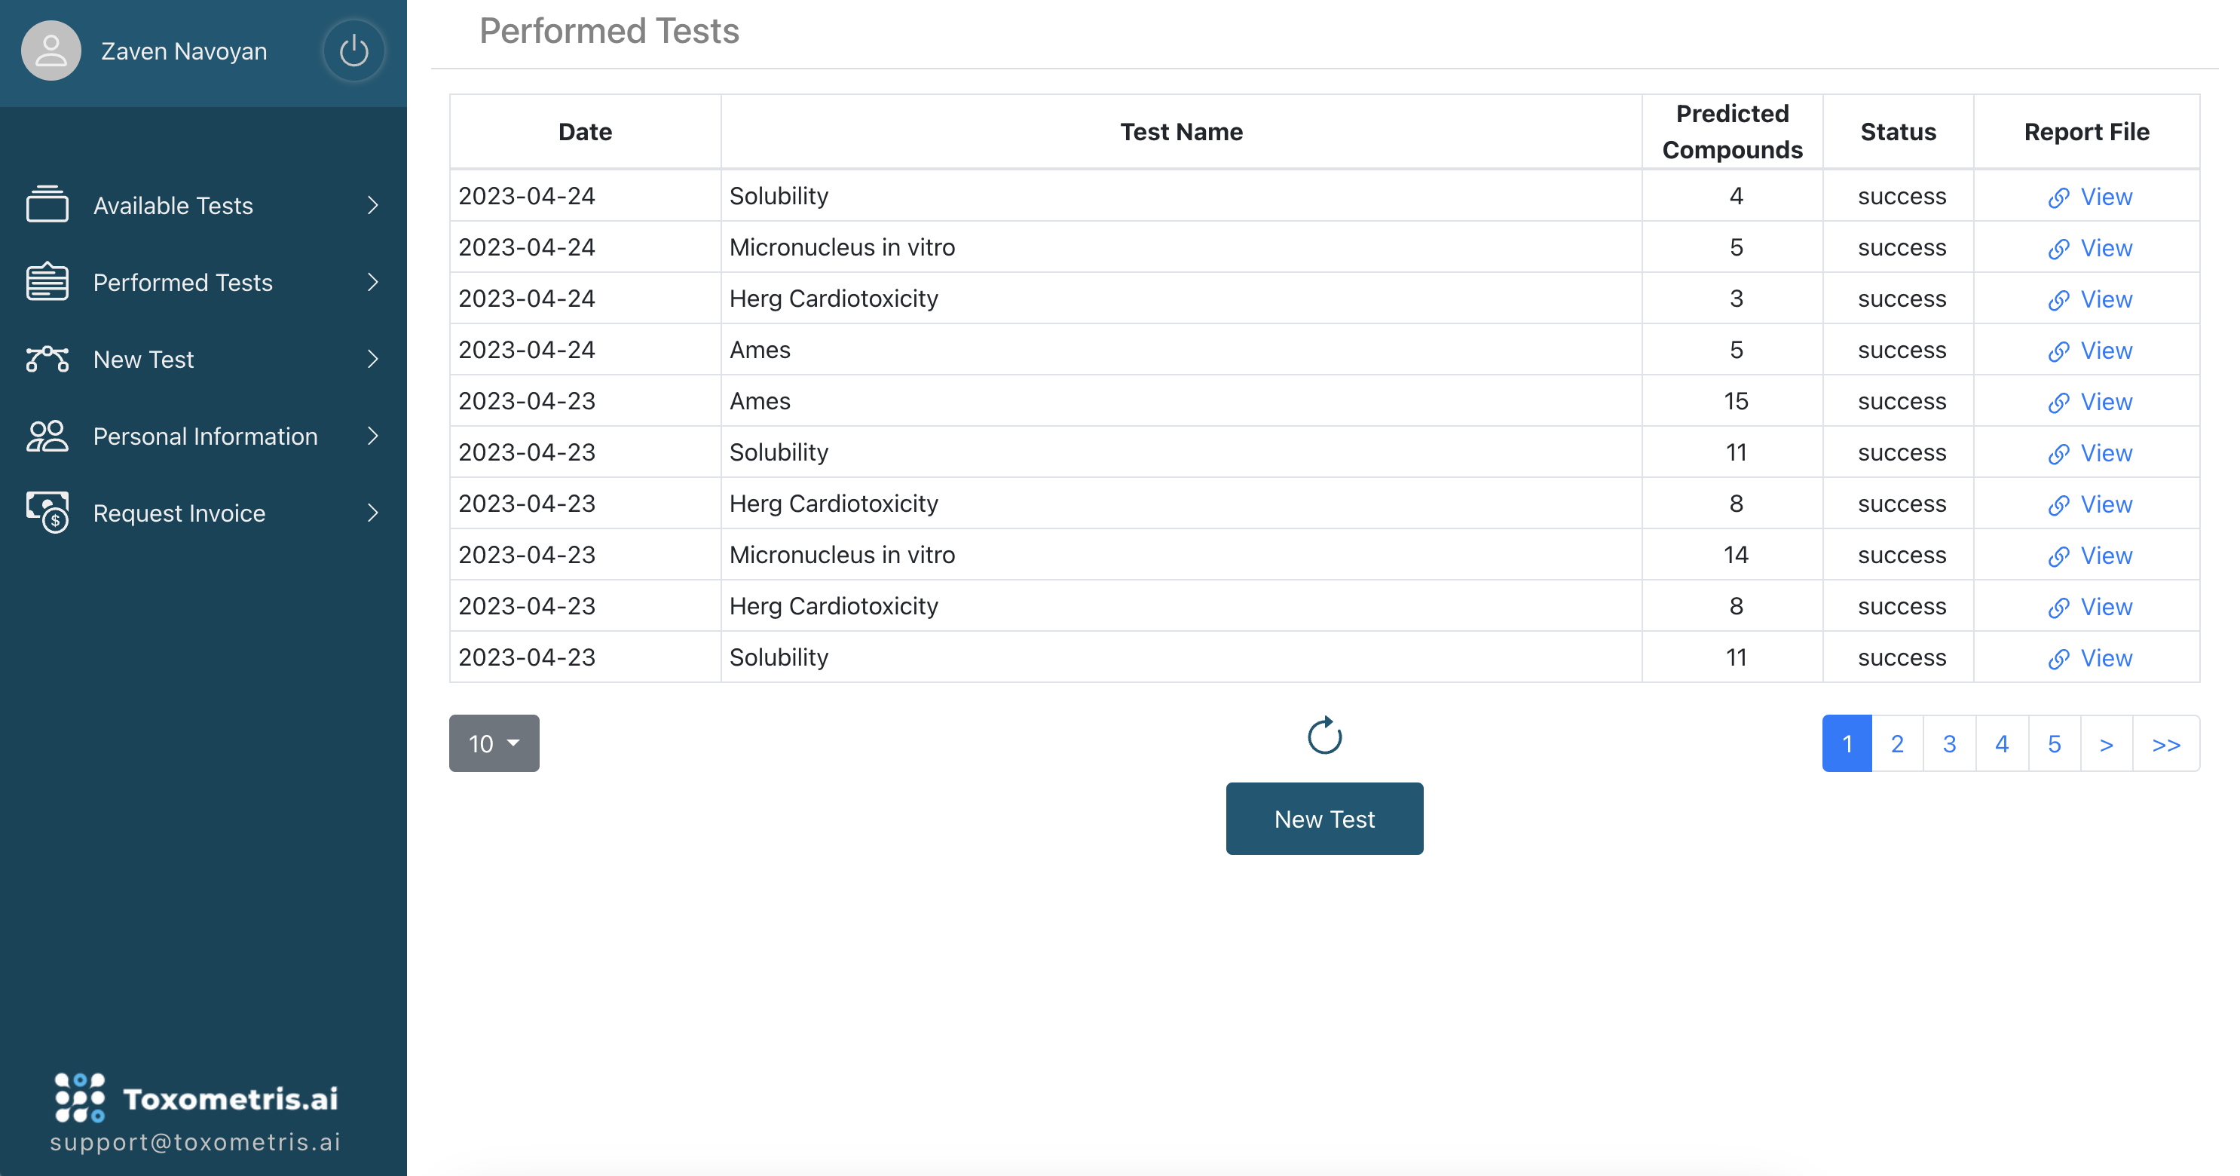Open Personal Information menu item
This screenshot has width=2240, height=1176.
(203, 436)
